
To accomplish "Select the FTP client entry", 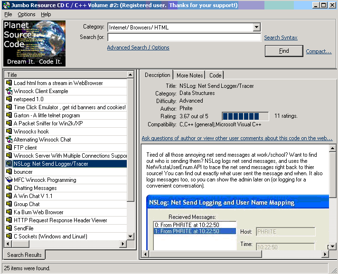I will (66, 148).
